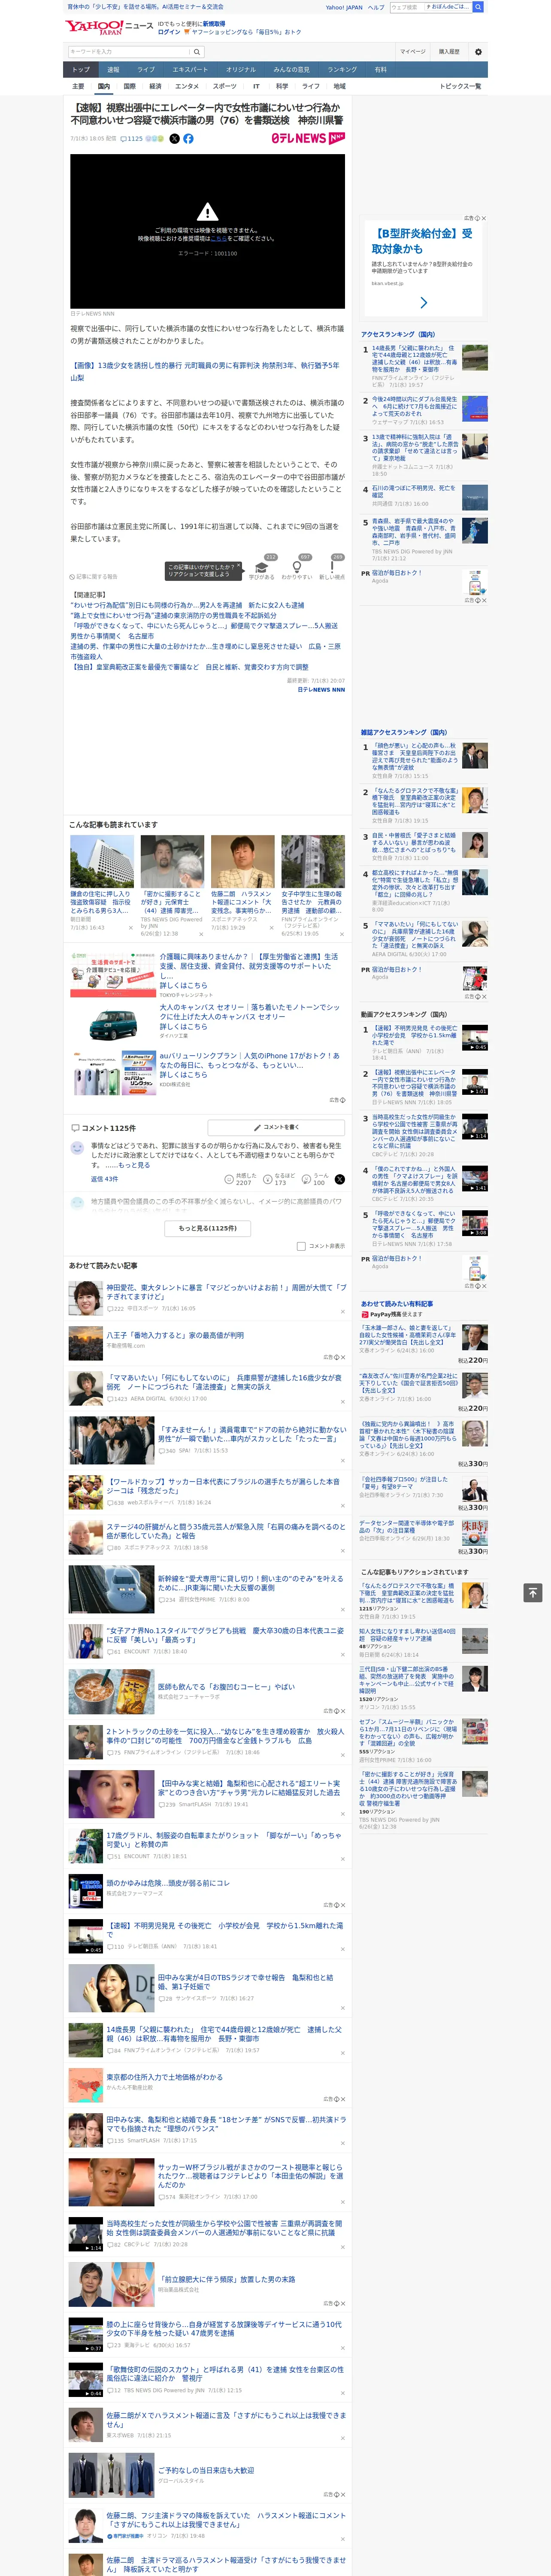Open the Yahoo! JAPAN link in the top bar
The height and width of the screenshot is (2576, 551).
[x=344, y=7]
